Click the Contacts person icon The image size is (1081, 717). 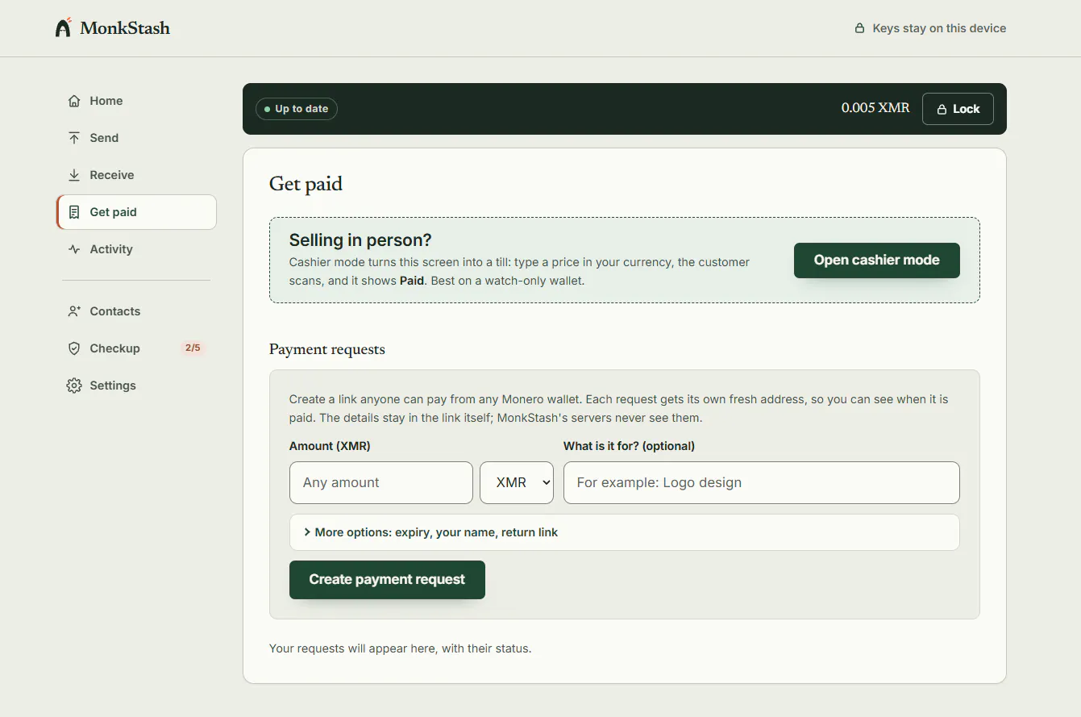[74, 311]
